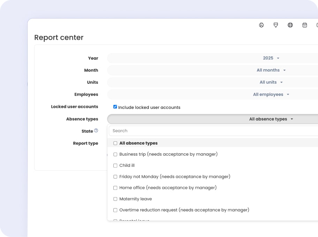Click the globe icon in toolbar

click(x=290, y=25)
